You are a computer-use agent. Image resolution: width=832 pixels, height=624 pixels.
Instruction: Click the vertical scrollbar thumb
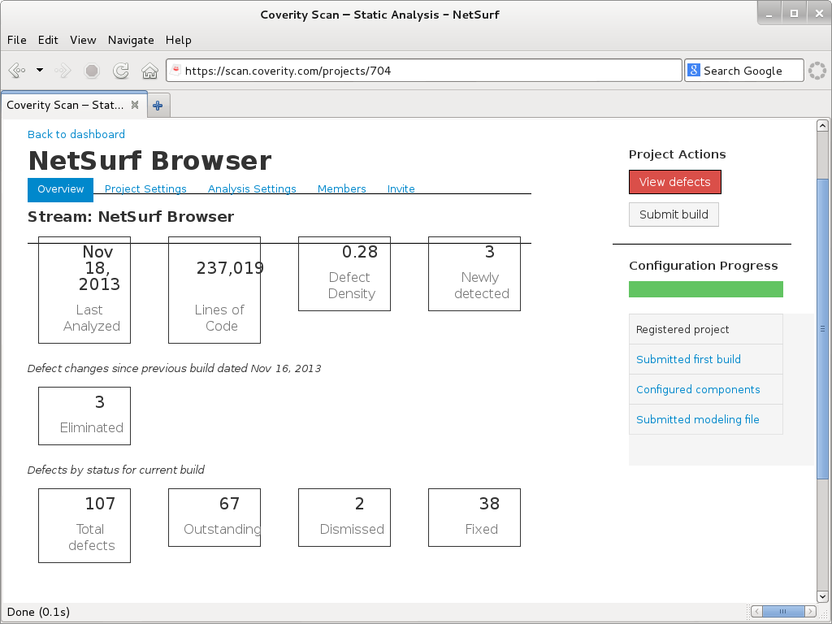[822, 329]
